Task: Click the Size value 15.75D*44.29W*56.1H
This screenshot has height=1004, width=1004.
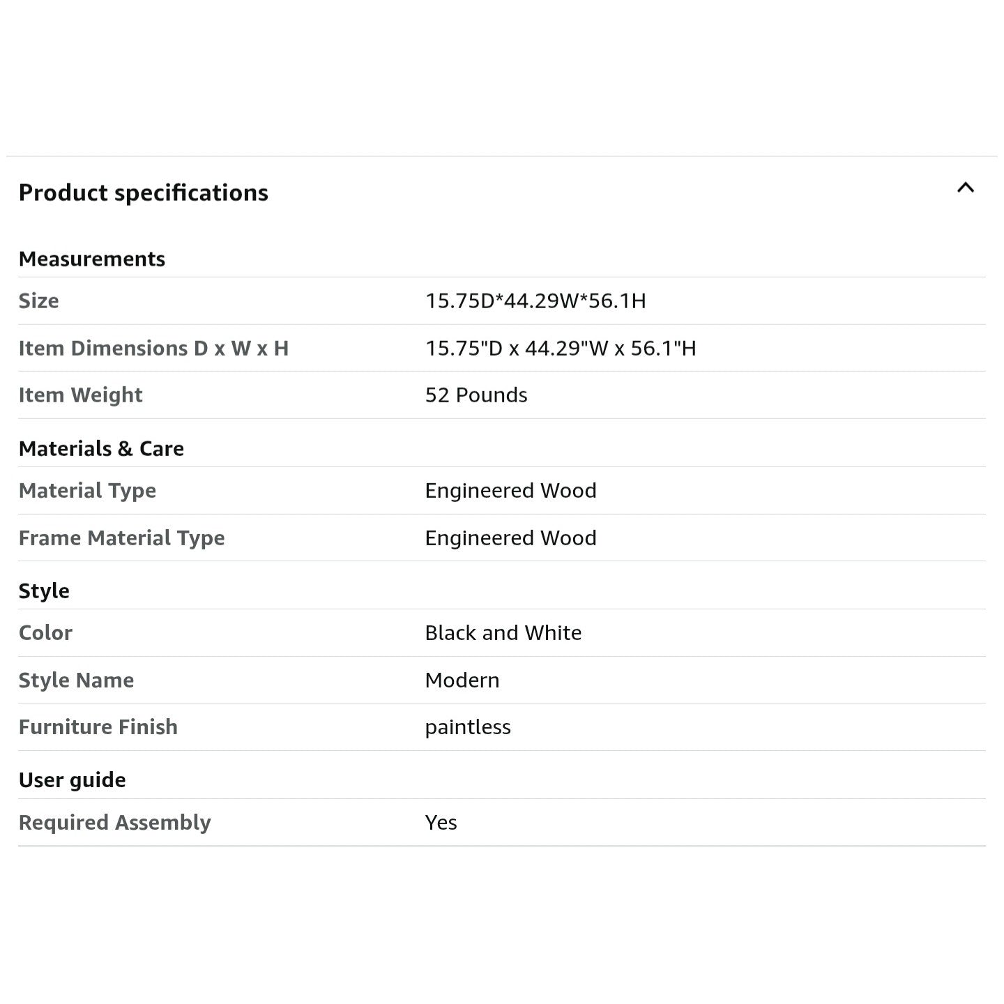Action: 535,301
